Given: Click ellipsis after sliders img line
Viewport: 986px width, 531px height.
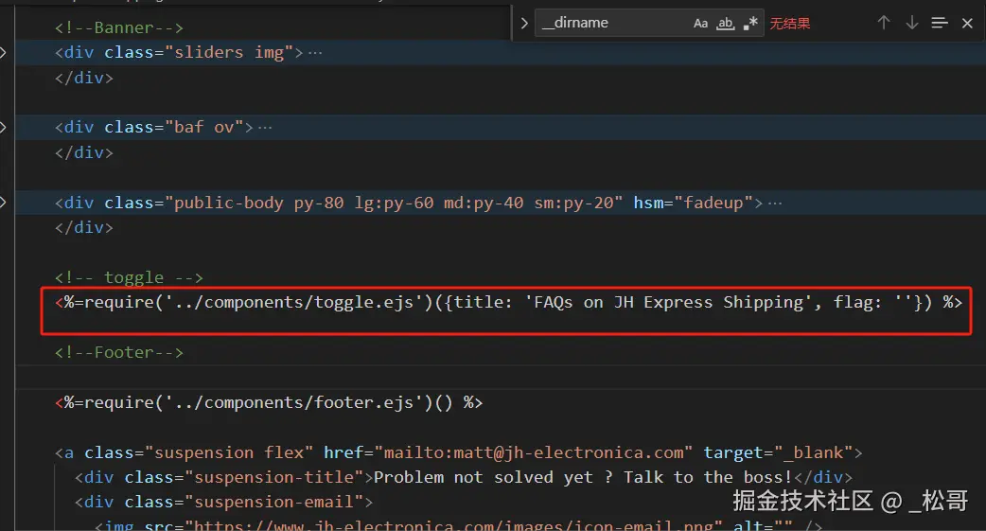Looking at the screenshot, I should [x=315, y=53].
